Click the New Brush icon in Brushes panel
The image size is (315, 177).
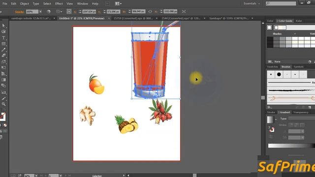(310, 107)
